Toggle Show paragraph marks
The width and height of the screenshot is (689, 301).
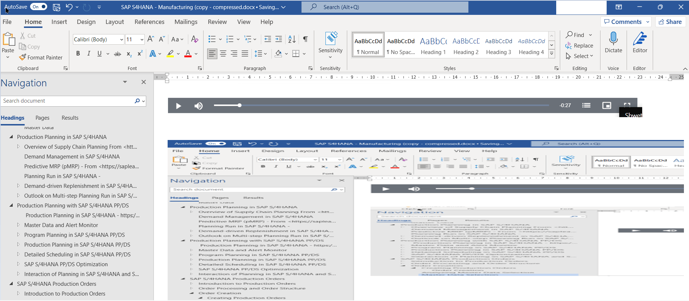[x=305, y=39]
